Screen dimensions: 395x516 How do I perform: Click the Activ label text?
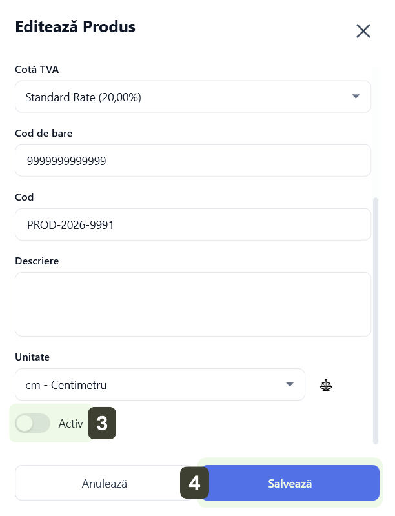(x=70, y=424)
